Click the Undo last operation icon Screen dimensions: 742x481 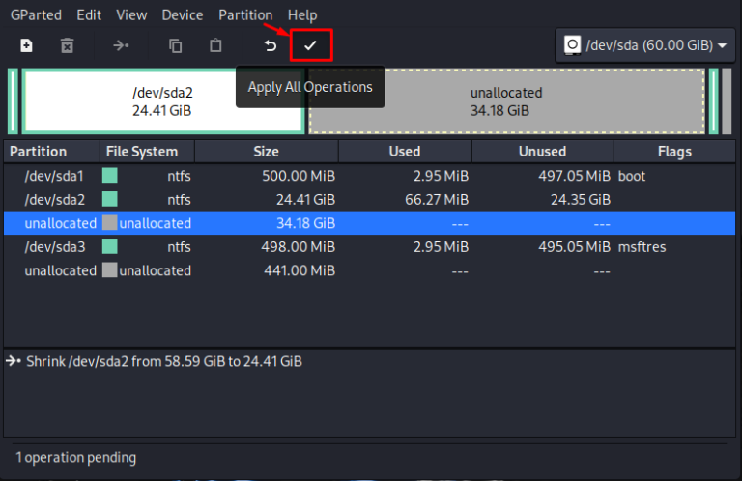(271, 45)
